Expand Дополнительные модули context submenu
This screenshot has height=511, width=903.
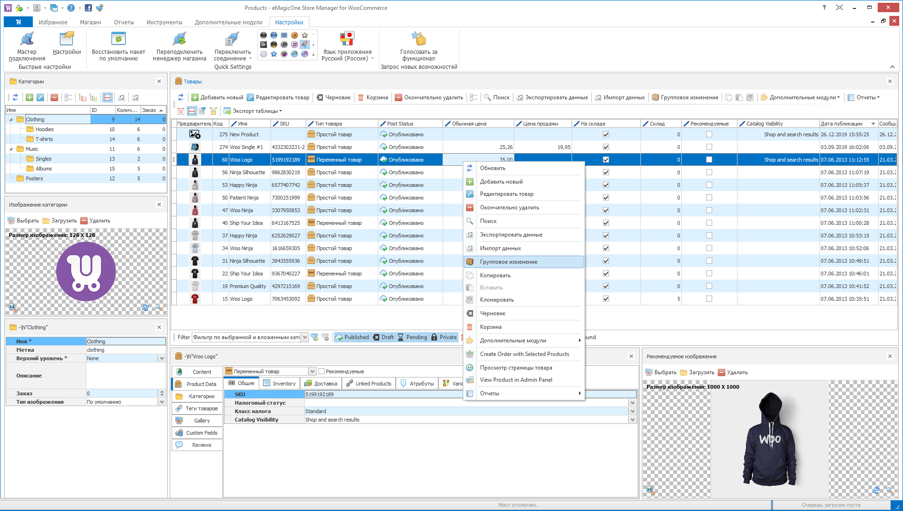pos(524,341)
